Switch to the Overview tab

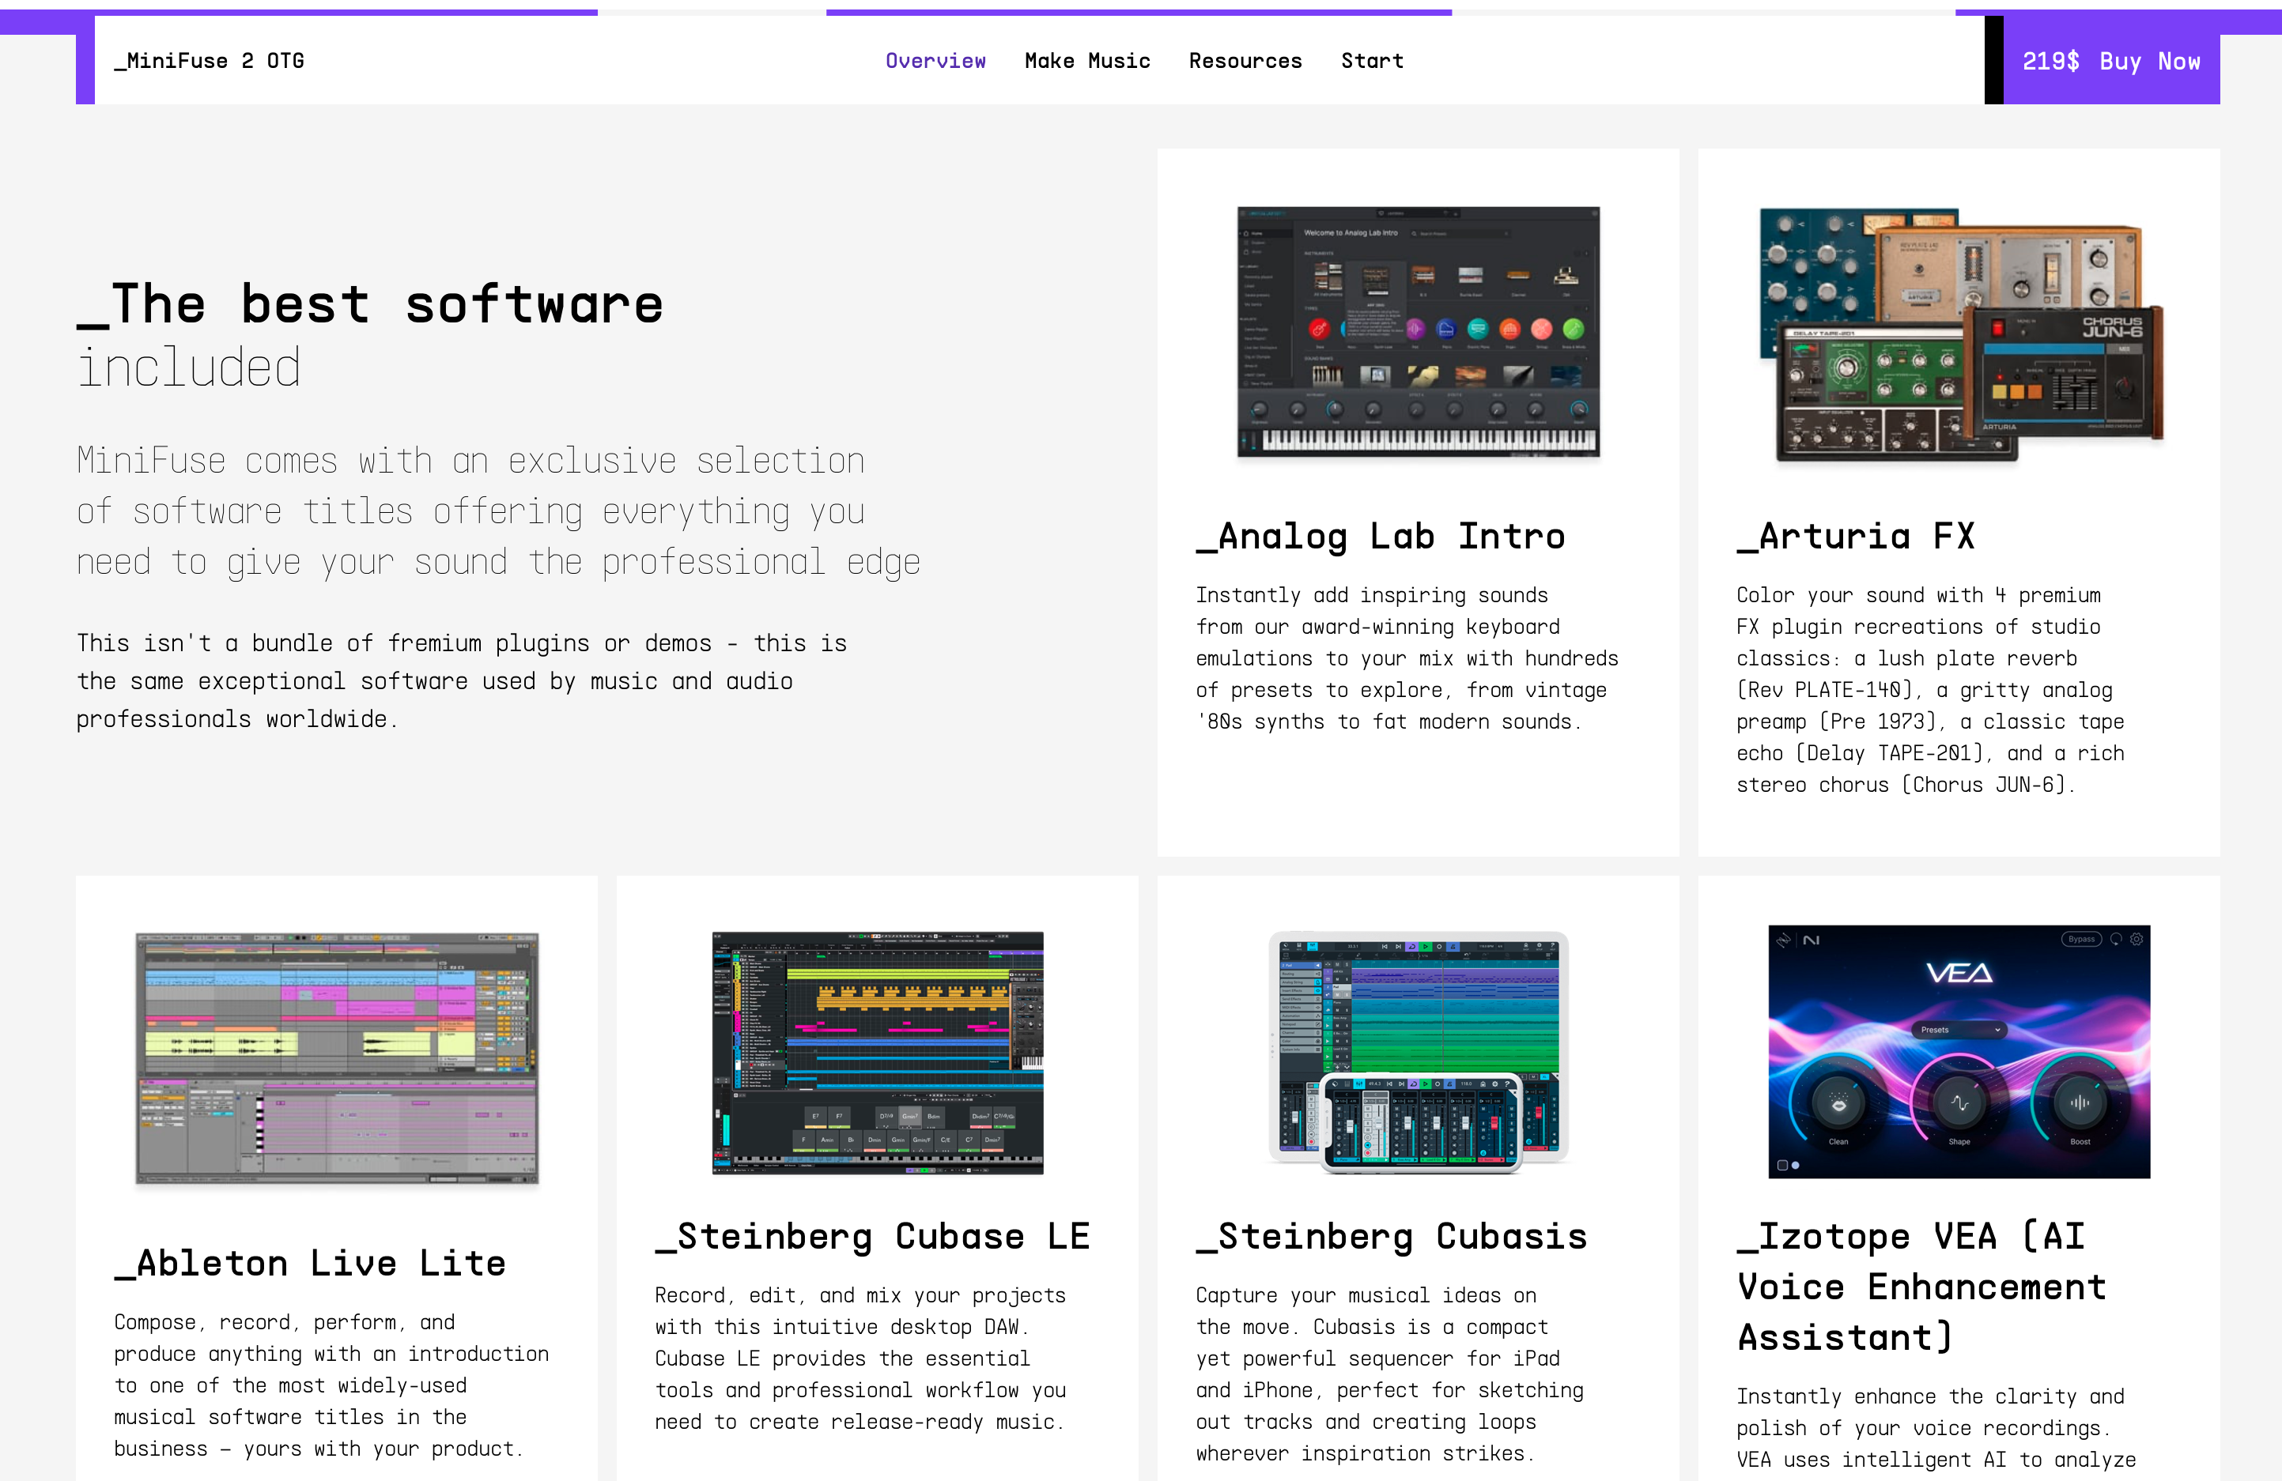pos(935,60)
